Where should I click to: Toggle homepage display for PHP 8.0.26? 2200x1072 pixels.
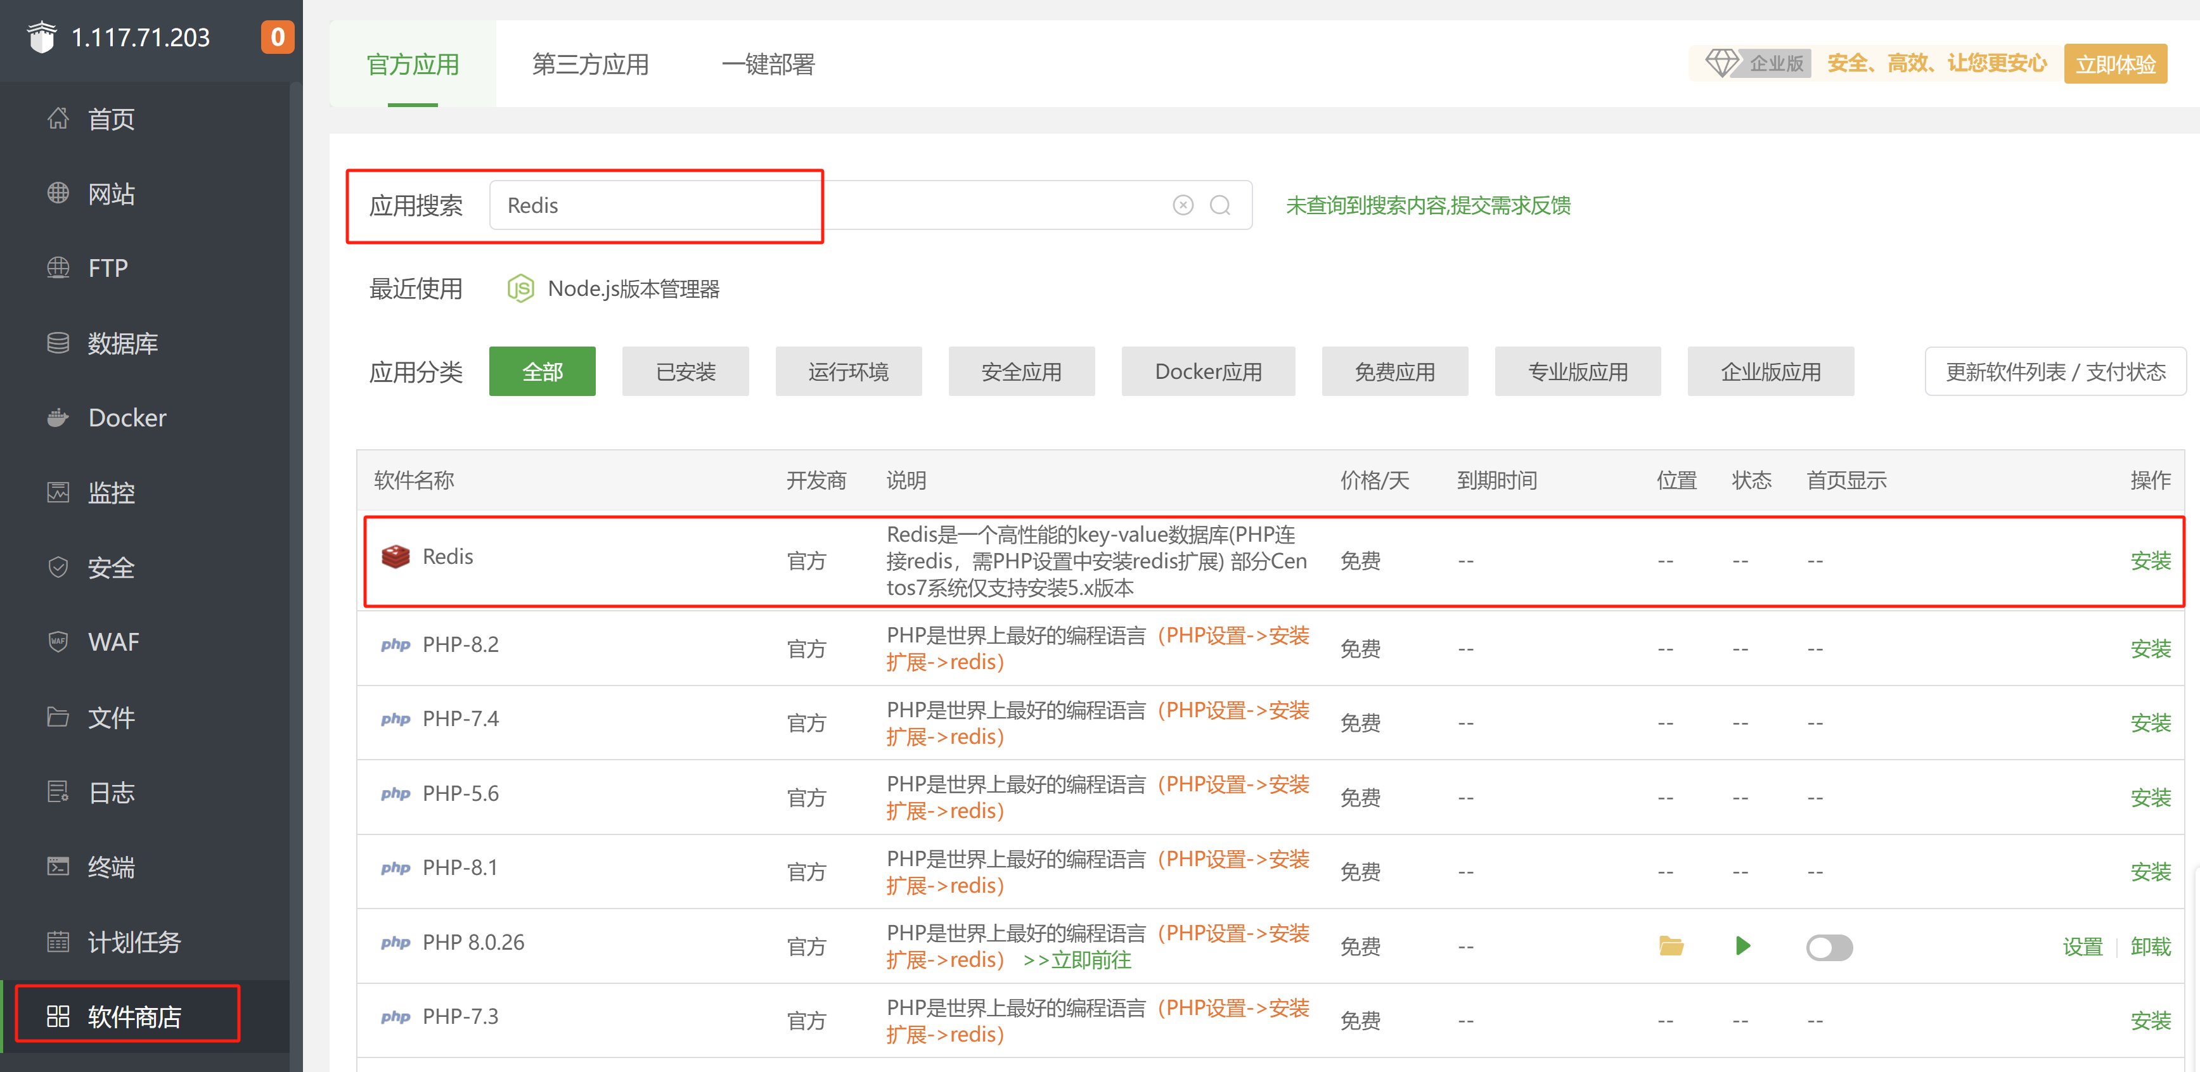(x=1829, y=947)
